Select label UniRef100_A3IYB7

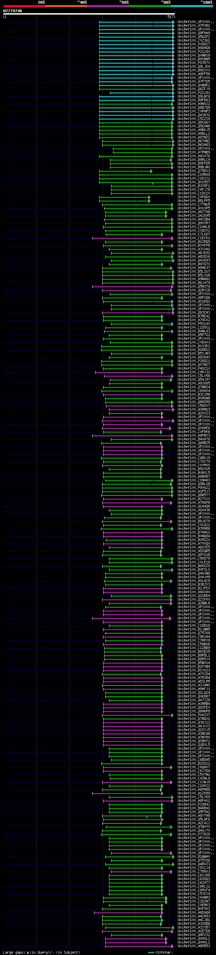193,928
